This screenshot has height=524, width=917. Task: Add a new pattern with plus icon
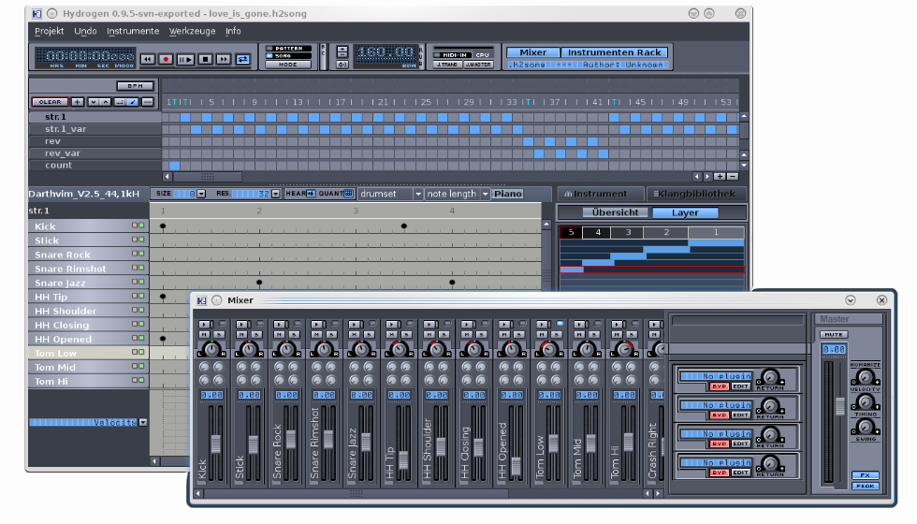pos(77,102)
